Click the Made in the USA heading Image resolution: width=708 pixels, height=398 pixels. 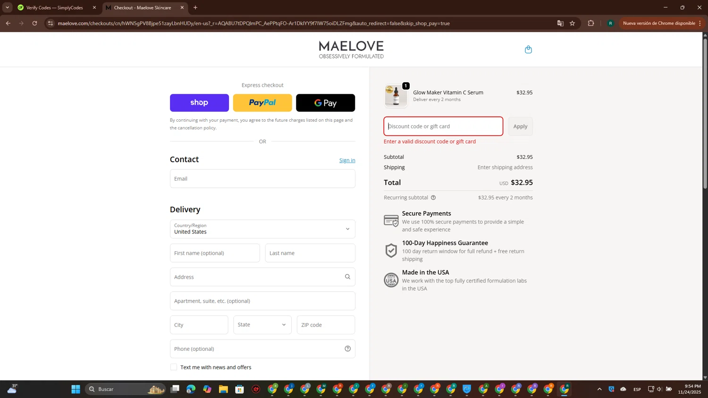(x=425, y=273)
